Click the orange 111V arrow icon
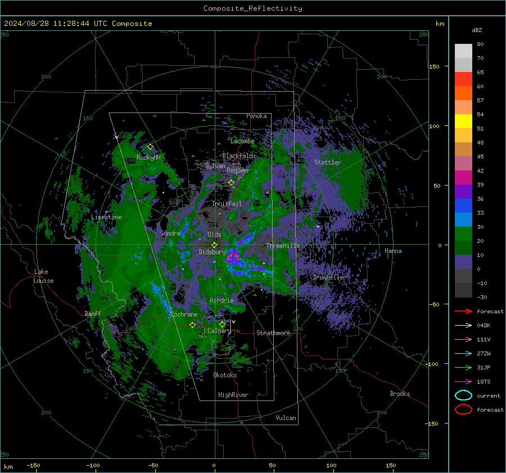This screenshot has width=506, height=473. [463, 339]
